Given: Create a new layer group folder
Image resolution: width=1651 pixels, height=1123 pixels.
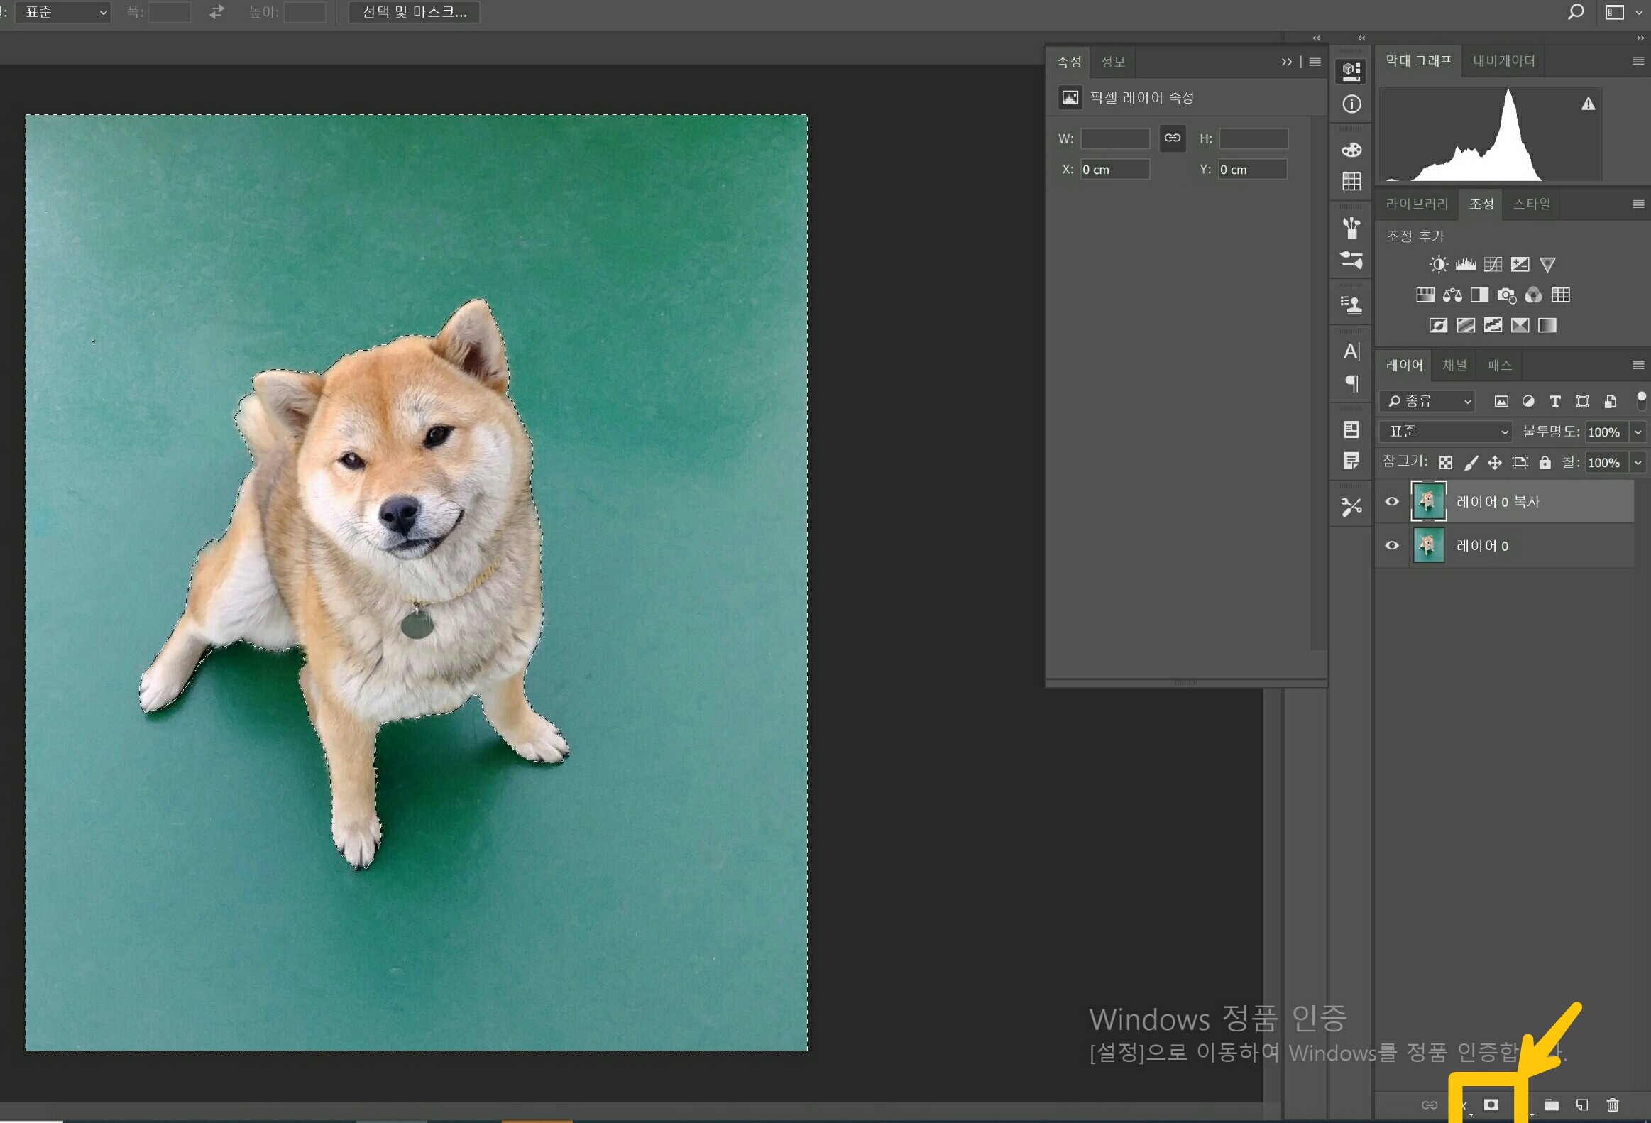Looking at the screenshot, I should 1552,1105.
